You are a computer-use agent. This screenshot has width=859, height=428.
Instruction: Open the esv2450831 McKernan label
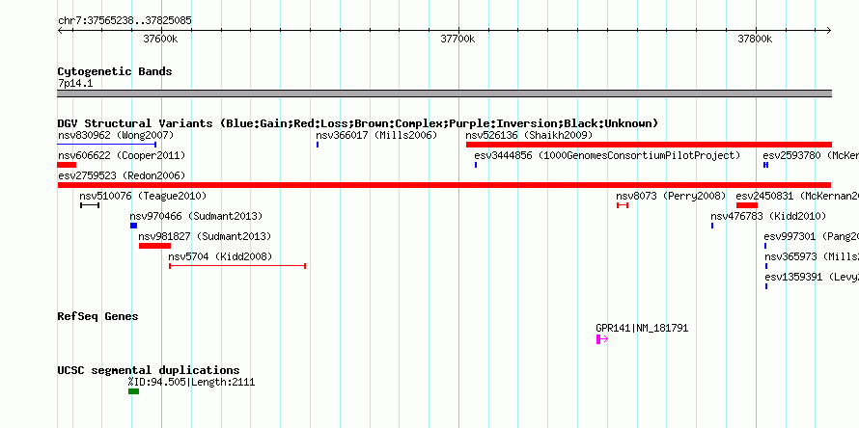pos(797,196)
